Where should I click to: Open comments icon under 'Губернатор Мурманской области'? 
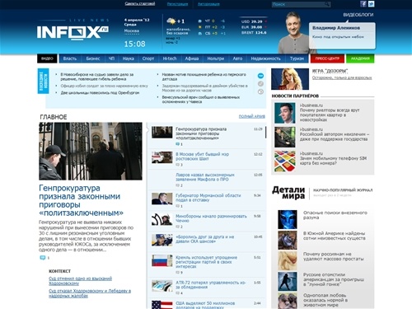click(177, 206)
